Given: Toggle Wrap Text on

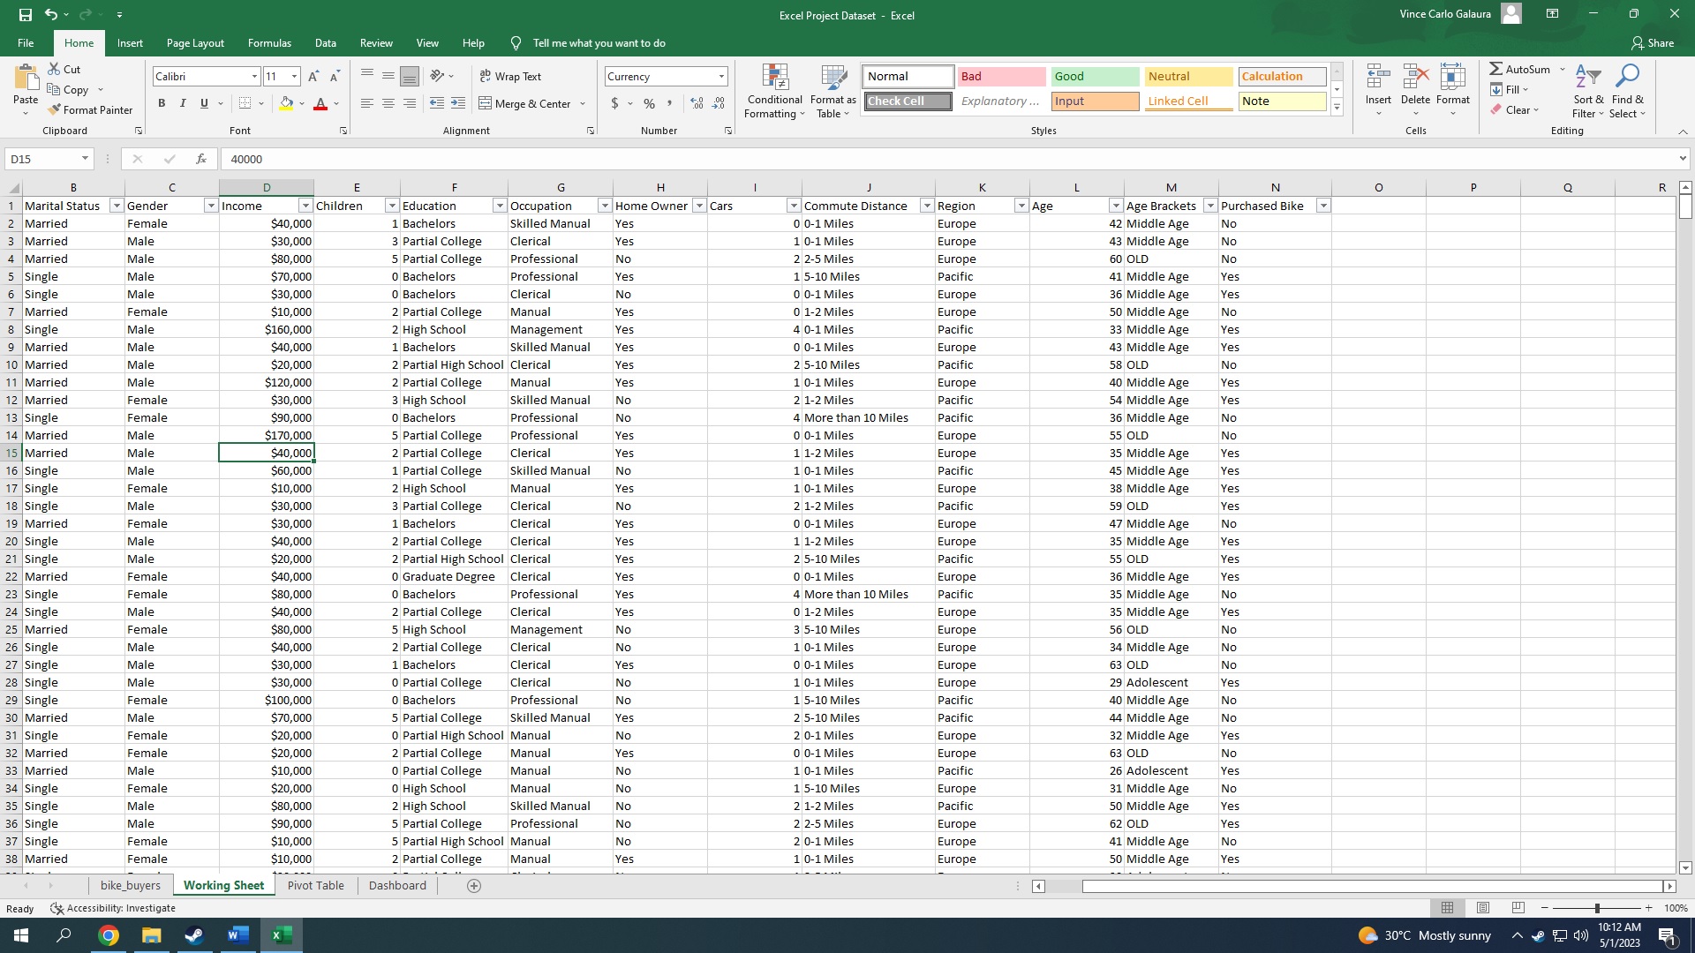Looking at the screenshot, I should 510,77.
